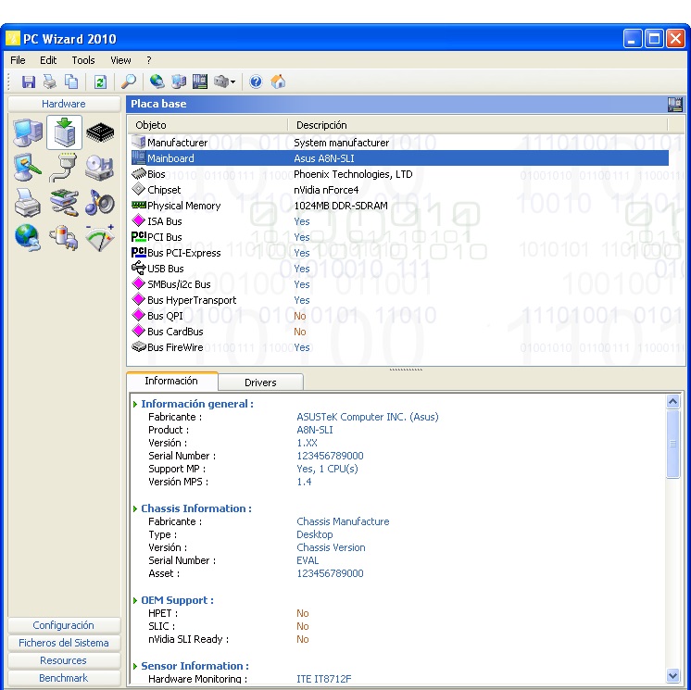This screenshot has width=691, height=690.
Task: Click the blue Help question mark icon
Action: [256, 82]
